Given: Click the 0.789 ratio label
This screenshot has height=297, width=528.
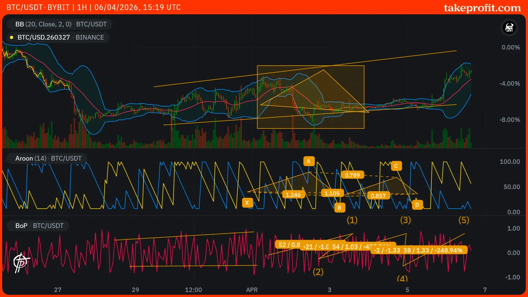Looking at the screenshot, I should pos(352,175).
